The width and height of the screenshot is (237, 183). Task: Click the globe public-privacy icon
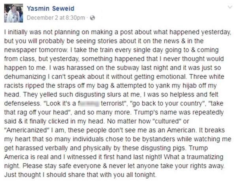point(92,18)
